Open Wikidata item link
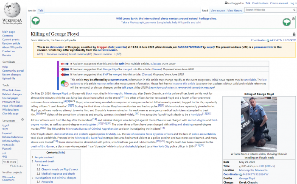The height and width of the screenshot is (184, 297). (x=11, y=110)
